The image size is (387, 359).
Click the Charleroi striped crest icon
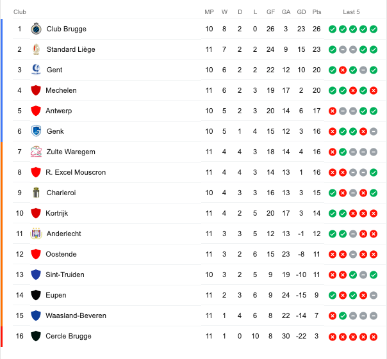(36, 193)
